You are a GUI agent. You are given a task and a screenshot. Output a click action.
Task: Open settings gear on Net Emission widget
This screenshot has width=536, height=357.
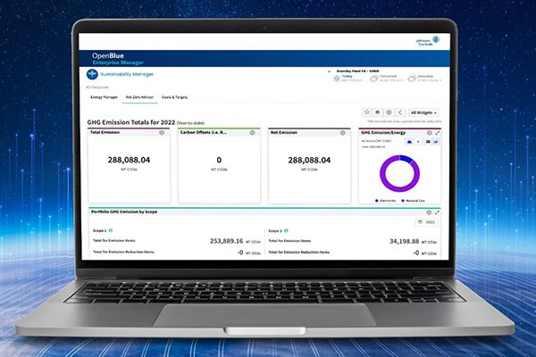tap(344, 132)
